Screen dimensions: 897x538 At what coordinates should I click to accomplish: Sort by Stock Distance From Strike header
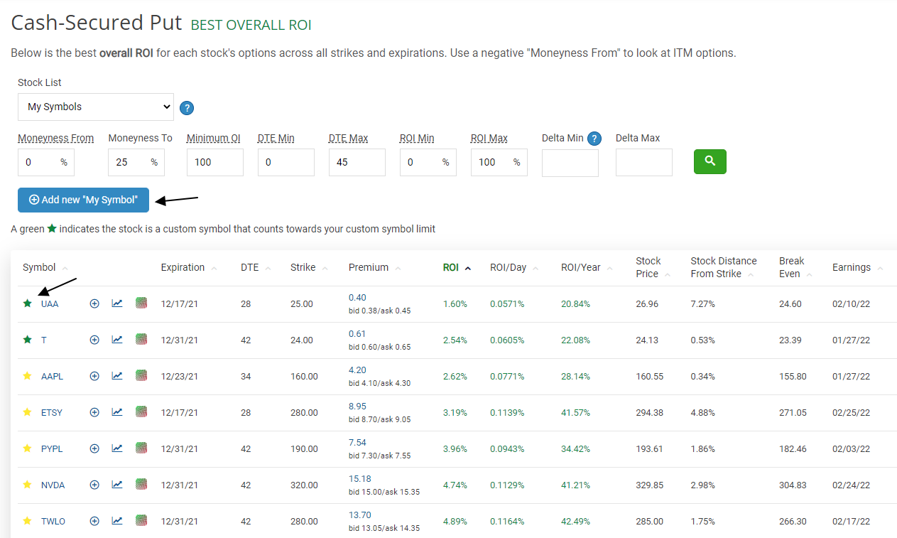724,267
